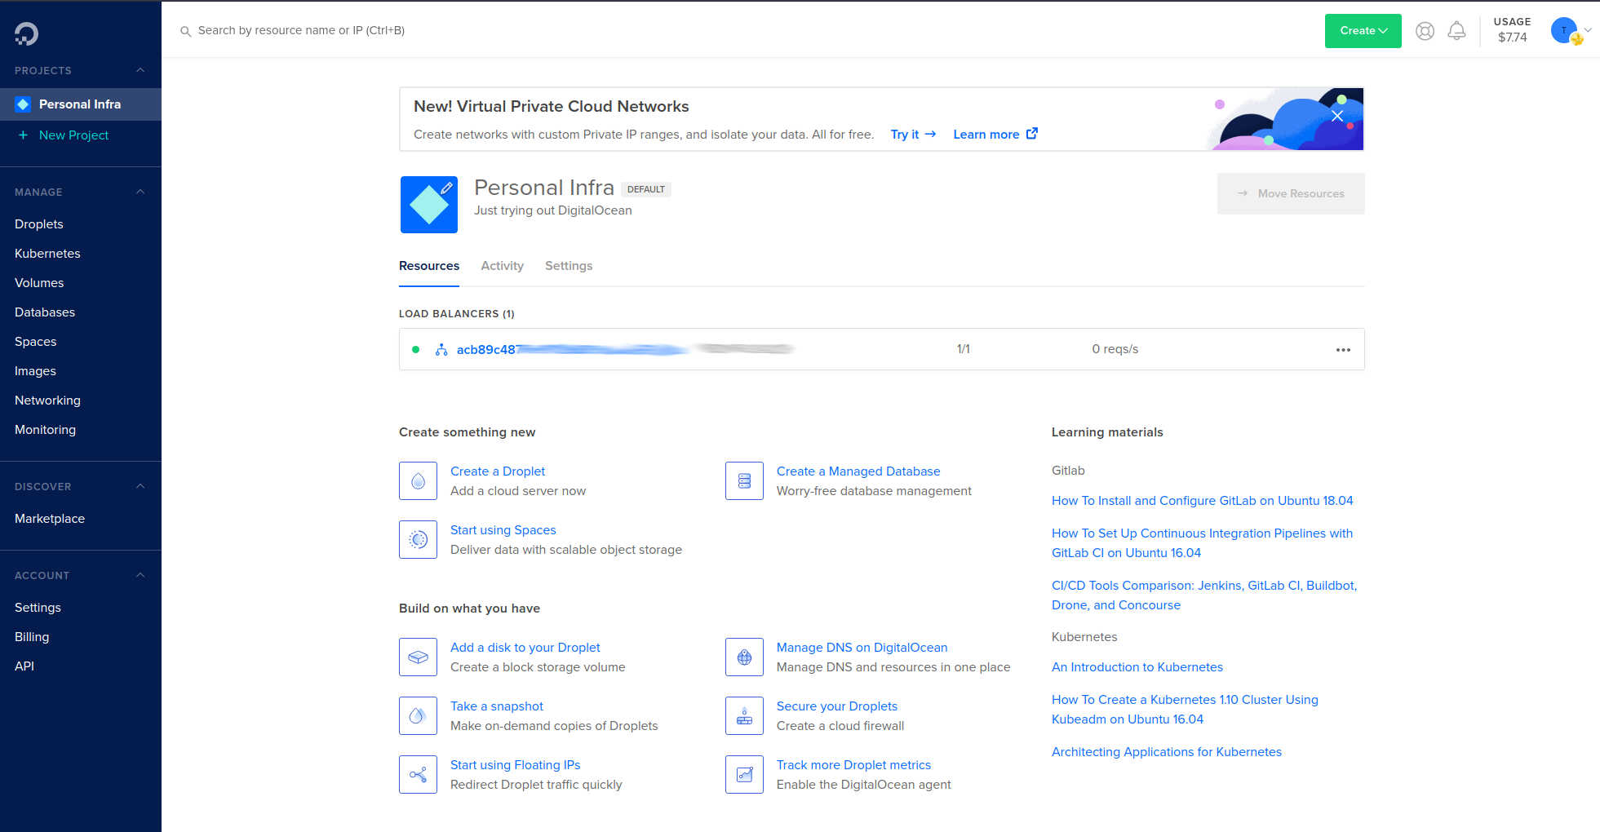The image size is (1600, 832).
Task: Click the search magnifier icon
Action: point(186,31)
